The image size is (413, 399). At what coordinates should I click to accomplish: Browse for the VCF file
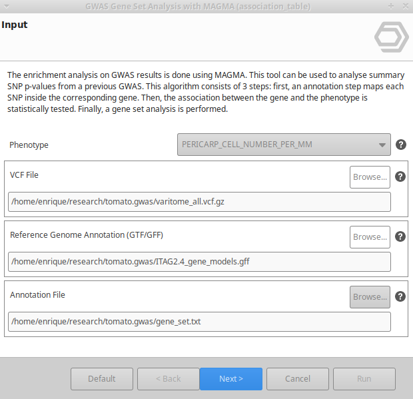(370, 177)
